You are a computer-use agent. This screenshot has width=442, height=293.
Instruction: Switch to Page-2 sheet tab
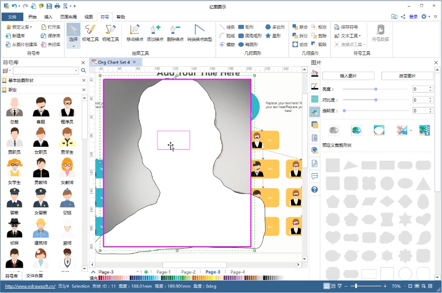click(188, 272)
